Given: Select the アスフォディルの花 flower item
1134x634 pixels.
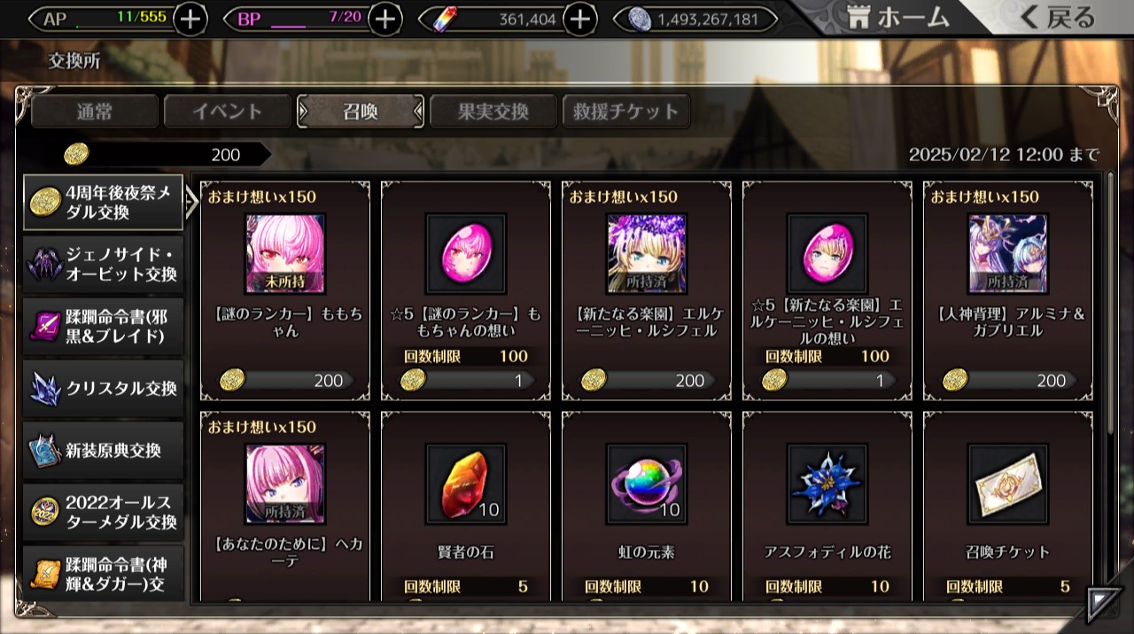Looking at the screenshot, I should [827, 483].
